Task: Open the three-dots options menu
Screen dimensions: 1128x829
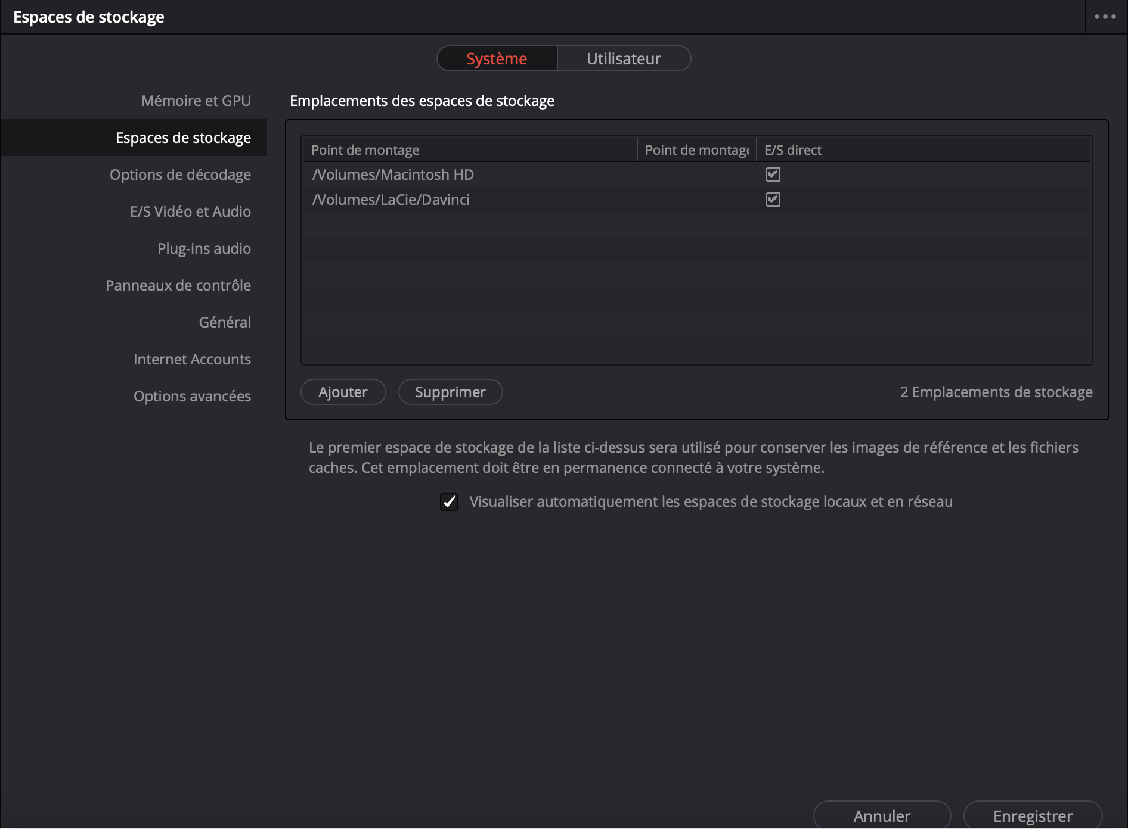Action: [1105, 17]
